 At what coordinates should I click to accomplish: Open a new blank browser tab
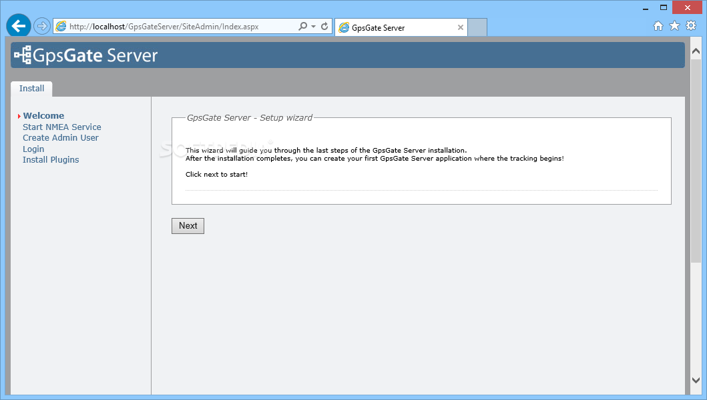(x=477, y=27)
